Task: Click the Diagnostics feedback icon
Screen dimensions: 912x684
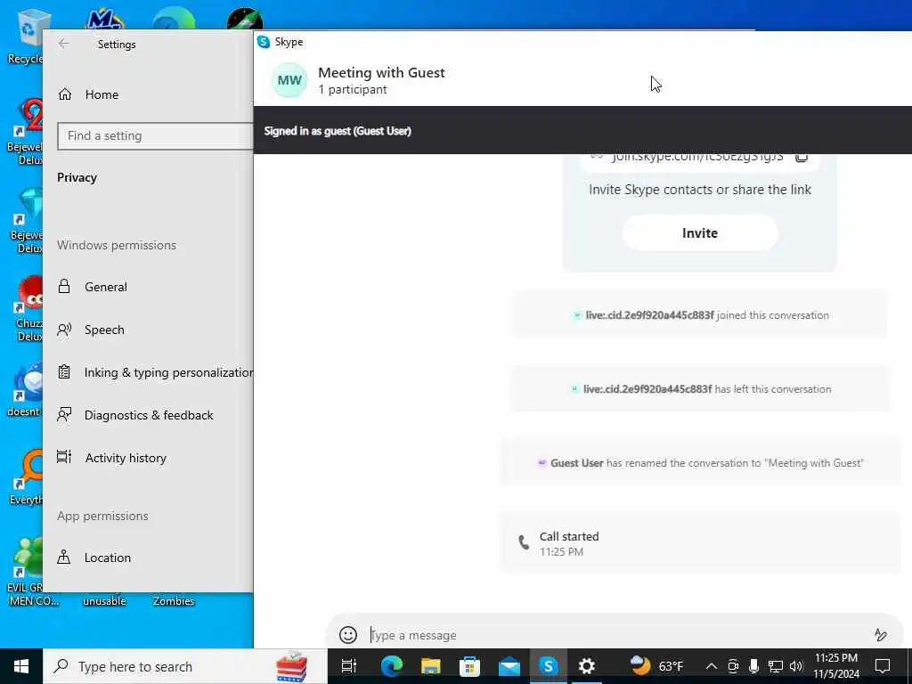Action: pyautogui.click(x=64, y=415)
